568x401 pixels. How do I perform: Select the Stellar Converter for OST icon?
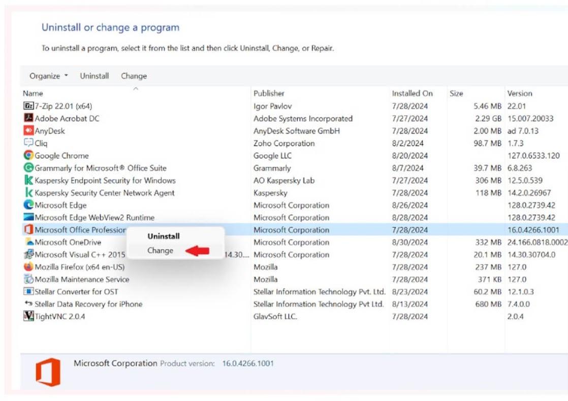(x=28, y=291)
